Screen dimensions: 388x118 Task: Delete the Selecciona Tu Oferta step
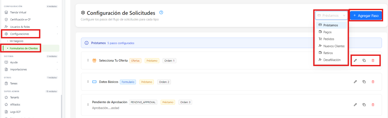(373, 60)
